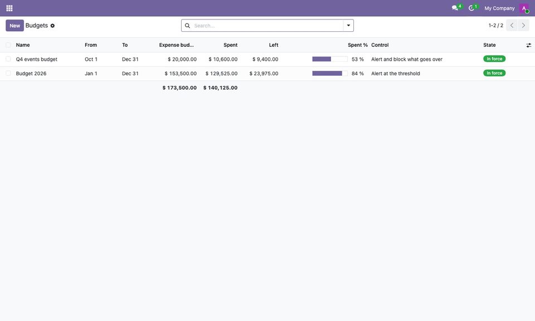
Task: Create a New budget
Action: click(x=14, y=26)
